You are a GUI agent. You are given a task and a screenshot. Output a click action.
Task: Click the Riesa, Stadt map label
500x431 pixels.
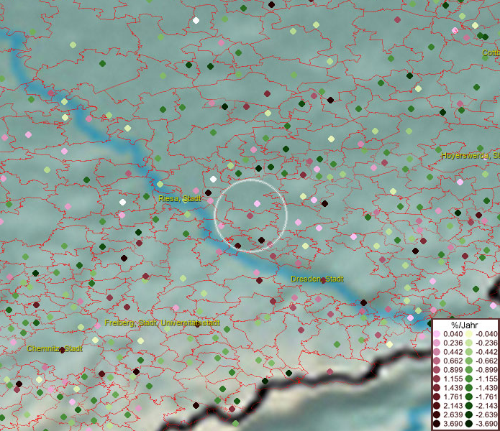click(x=180, y=199)
